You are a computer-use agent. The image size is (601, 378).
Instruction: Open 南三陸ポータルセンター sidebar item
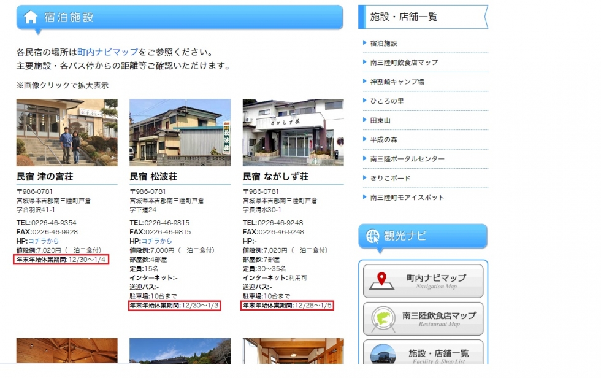(407, 159)
